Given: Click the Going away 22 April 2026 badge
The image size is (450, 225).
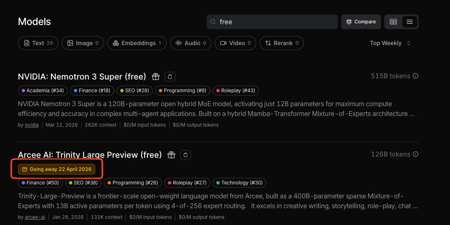Looking at the screenshot, I should coord(57,169).
